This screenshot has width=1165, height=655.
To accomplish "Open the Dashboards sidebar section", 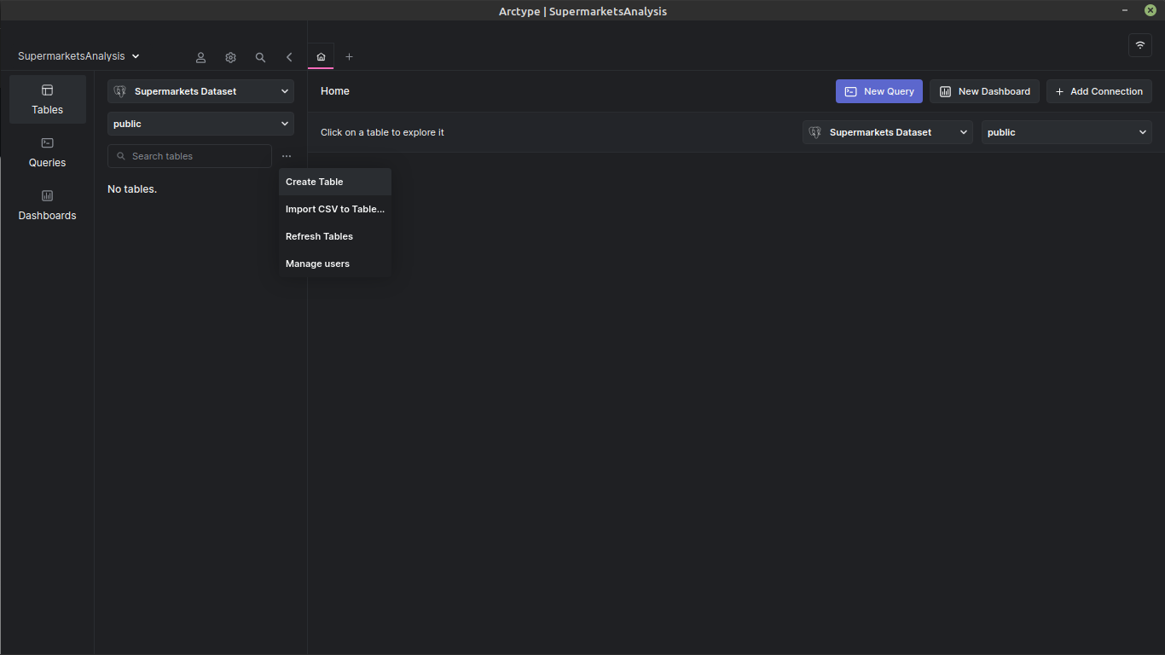I will (x=47, y=205).
